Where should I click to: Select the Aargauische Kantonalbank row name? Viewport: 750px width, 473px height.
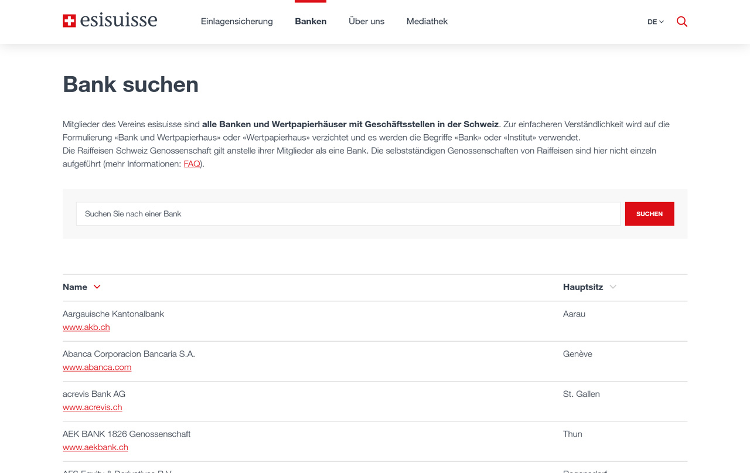pos(113,314)
